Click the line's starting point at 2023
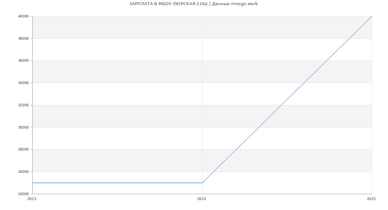 pos(33,183)
